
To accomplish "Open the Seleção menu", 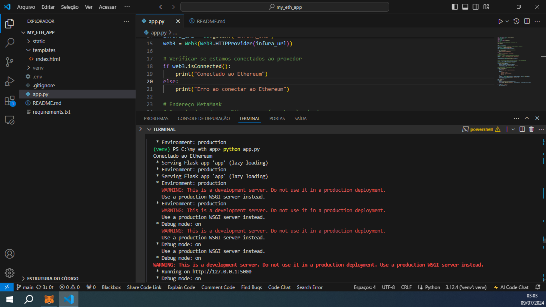I will coord(70,7).
